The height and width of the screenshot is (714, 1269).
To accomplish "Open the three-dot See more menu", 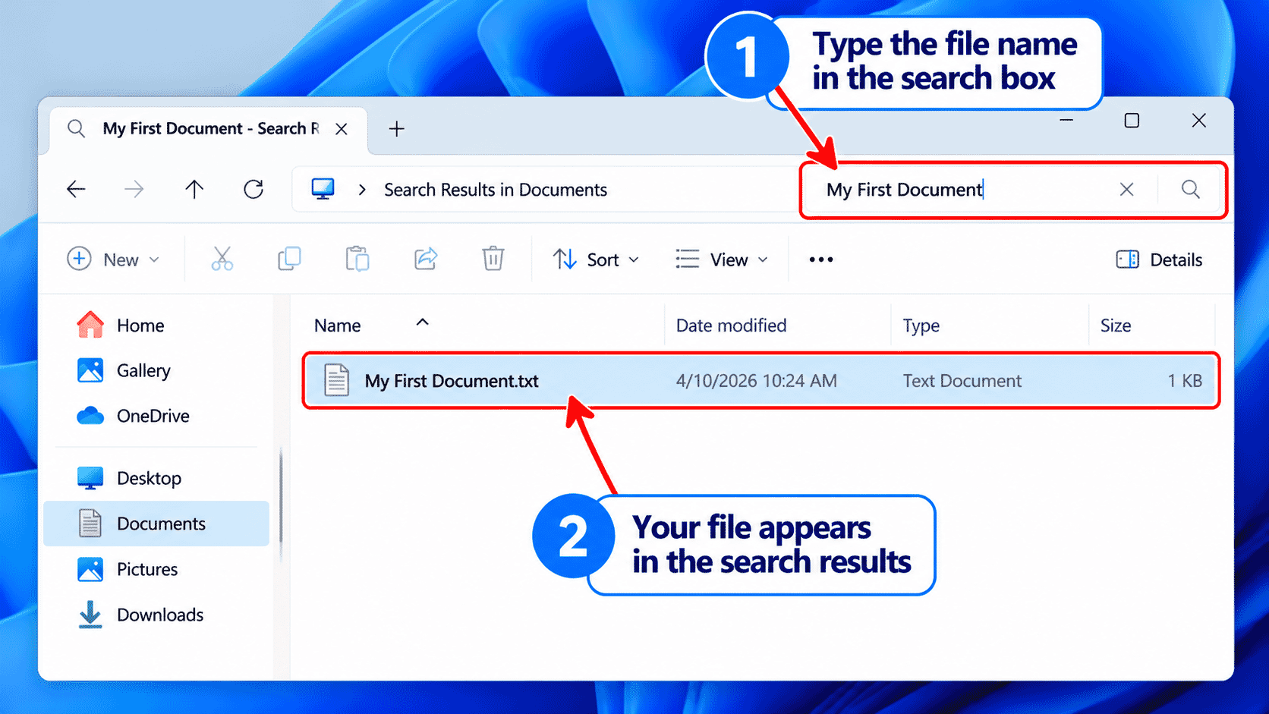I will click(820, 259).
